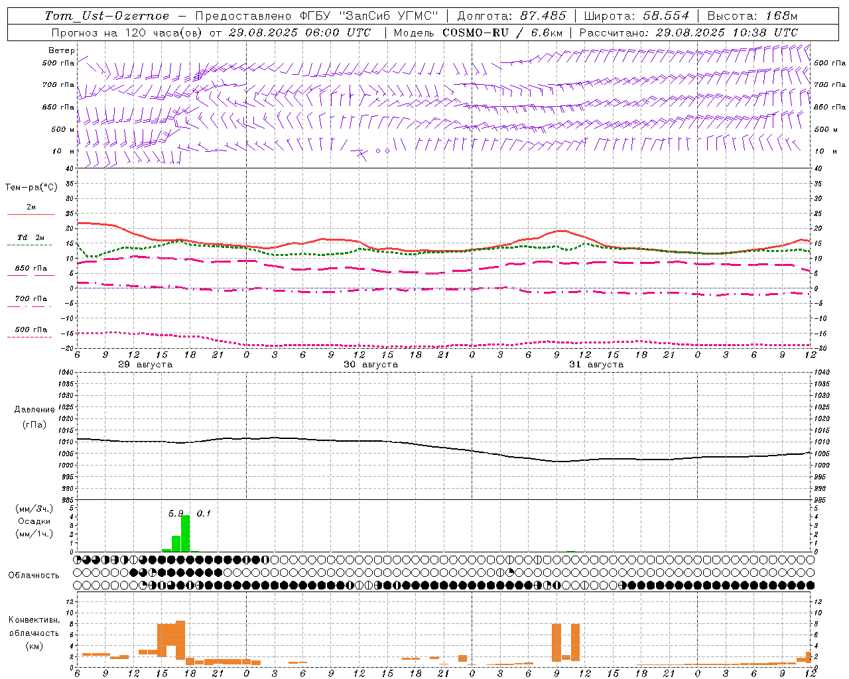Click the 31 августа date label
849x679 pixels.
[x=596, y=365]
